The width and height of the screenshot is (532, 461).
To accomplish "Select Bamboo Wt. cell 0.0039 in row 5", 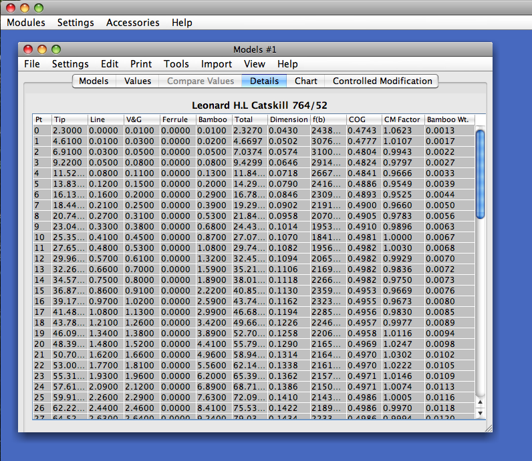I will click(x=450, y=184).
